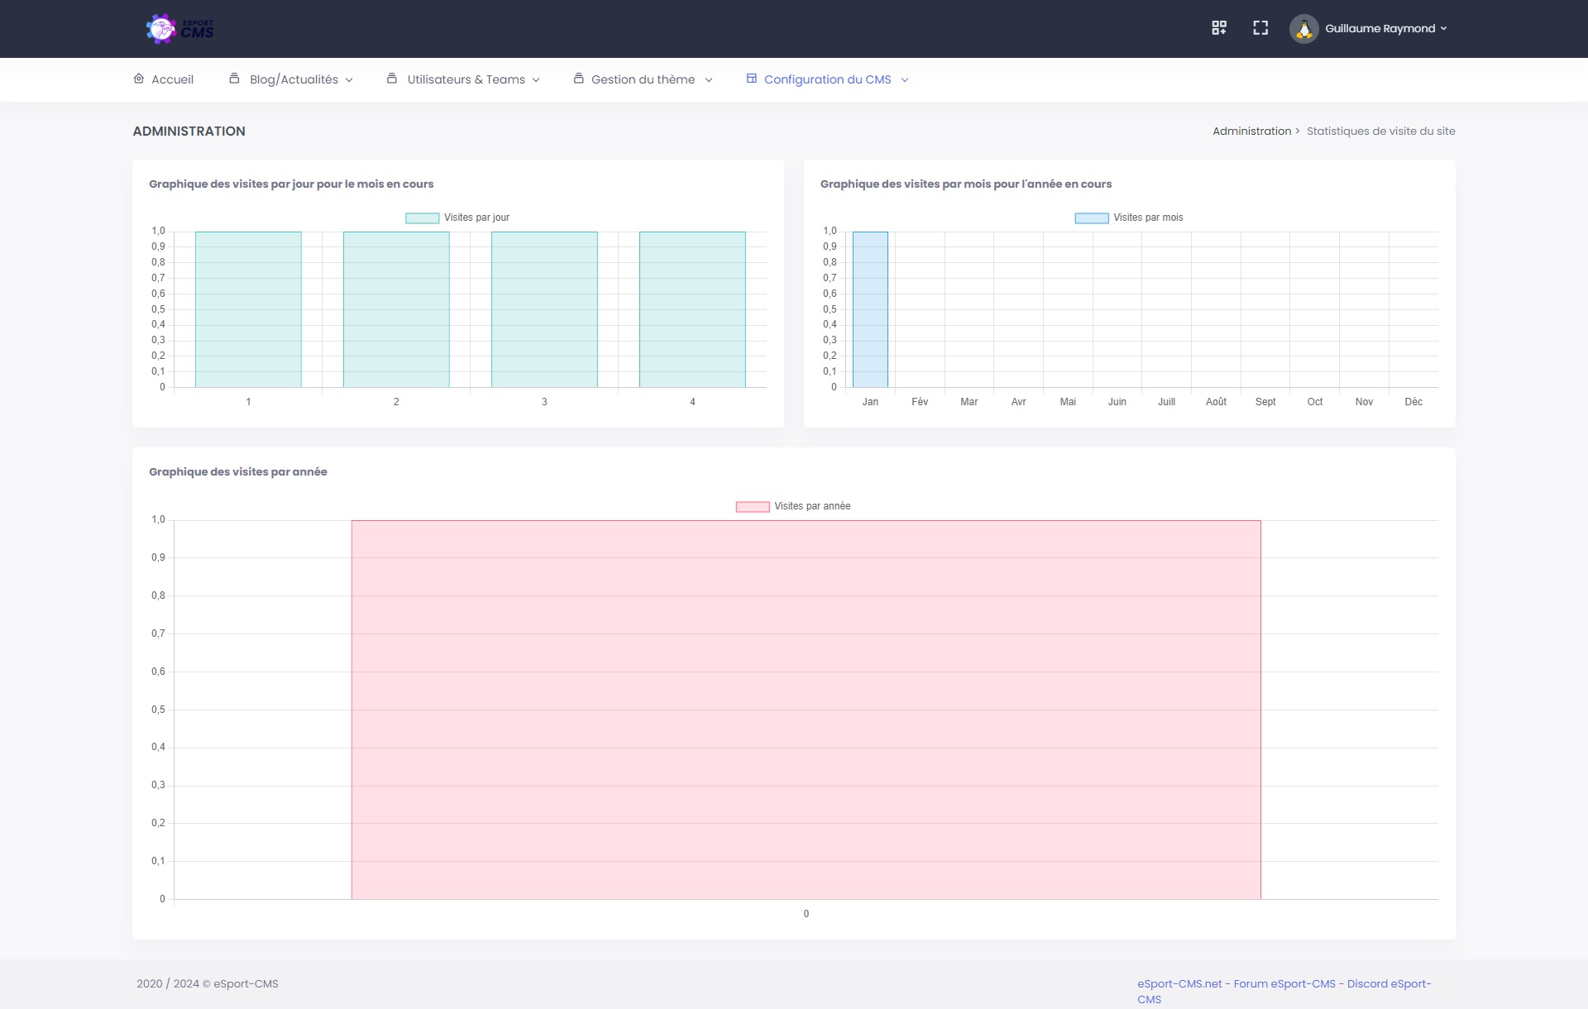Toggle the Visites par mois legend swatch
The height and width of the screenshot is (1009, 1588).
(x=1092, y=218)
